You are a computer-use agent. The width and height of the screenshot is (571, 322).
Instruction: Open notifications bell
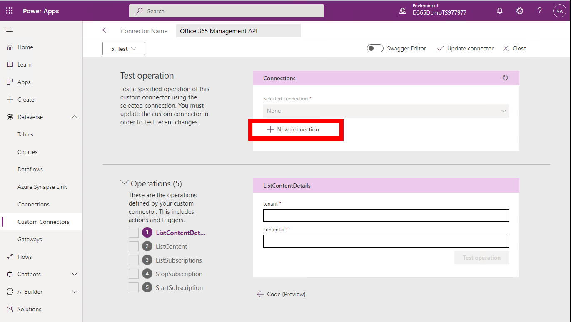click(499, 10)
